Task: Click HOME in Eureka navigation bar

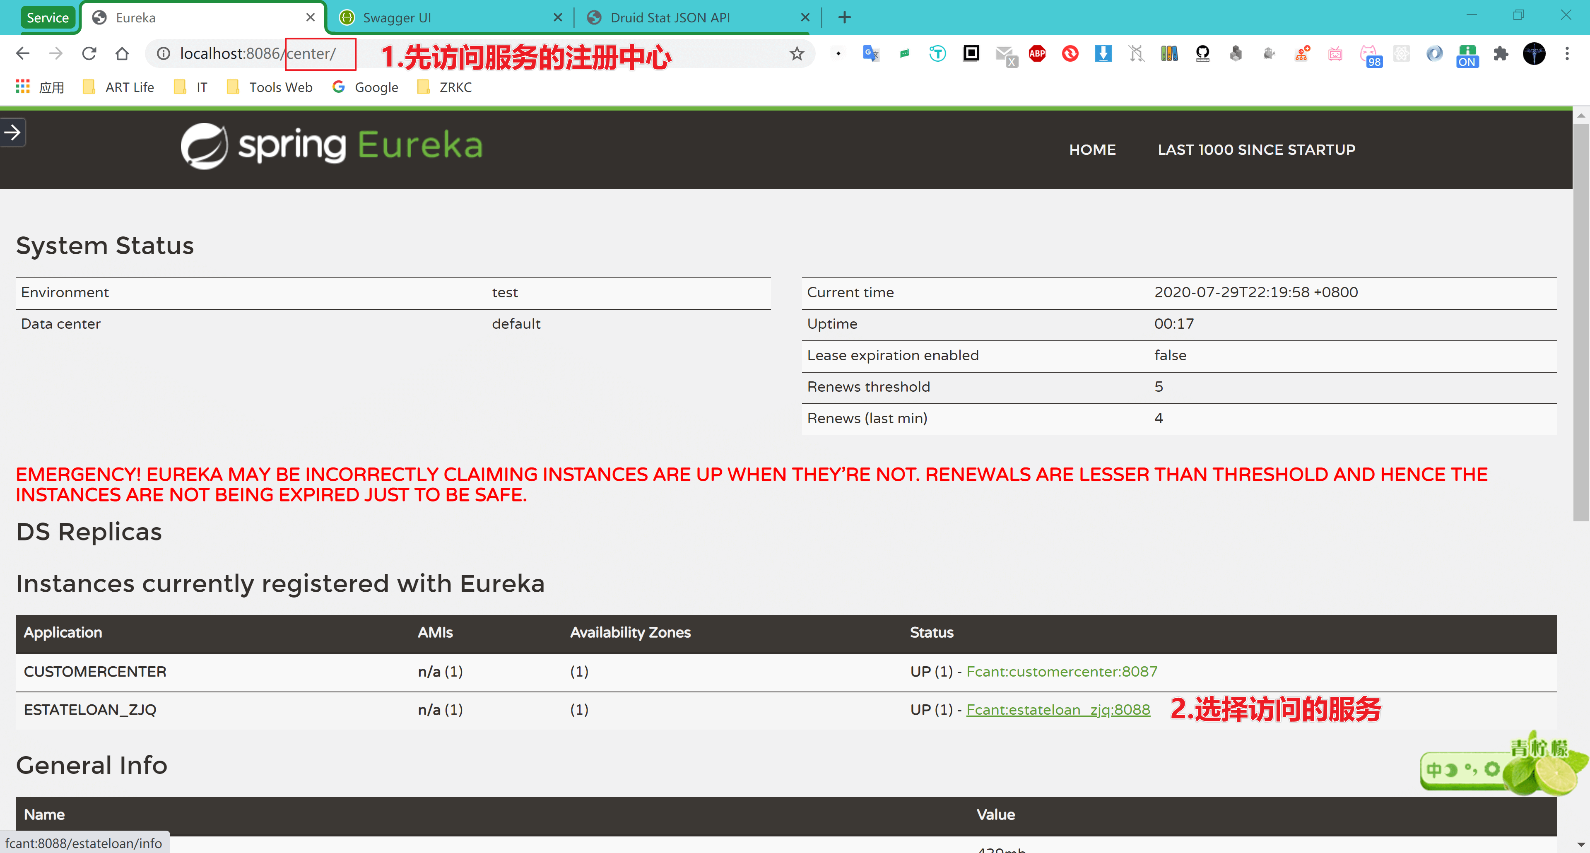Action: (x=1092, y=149)
